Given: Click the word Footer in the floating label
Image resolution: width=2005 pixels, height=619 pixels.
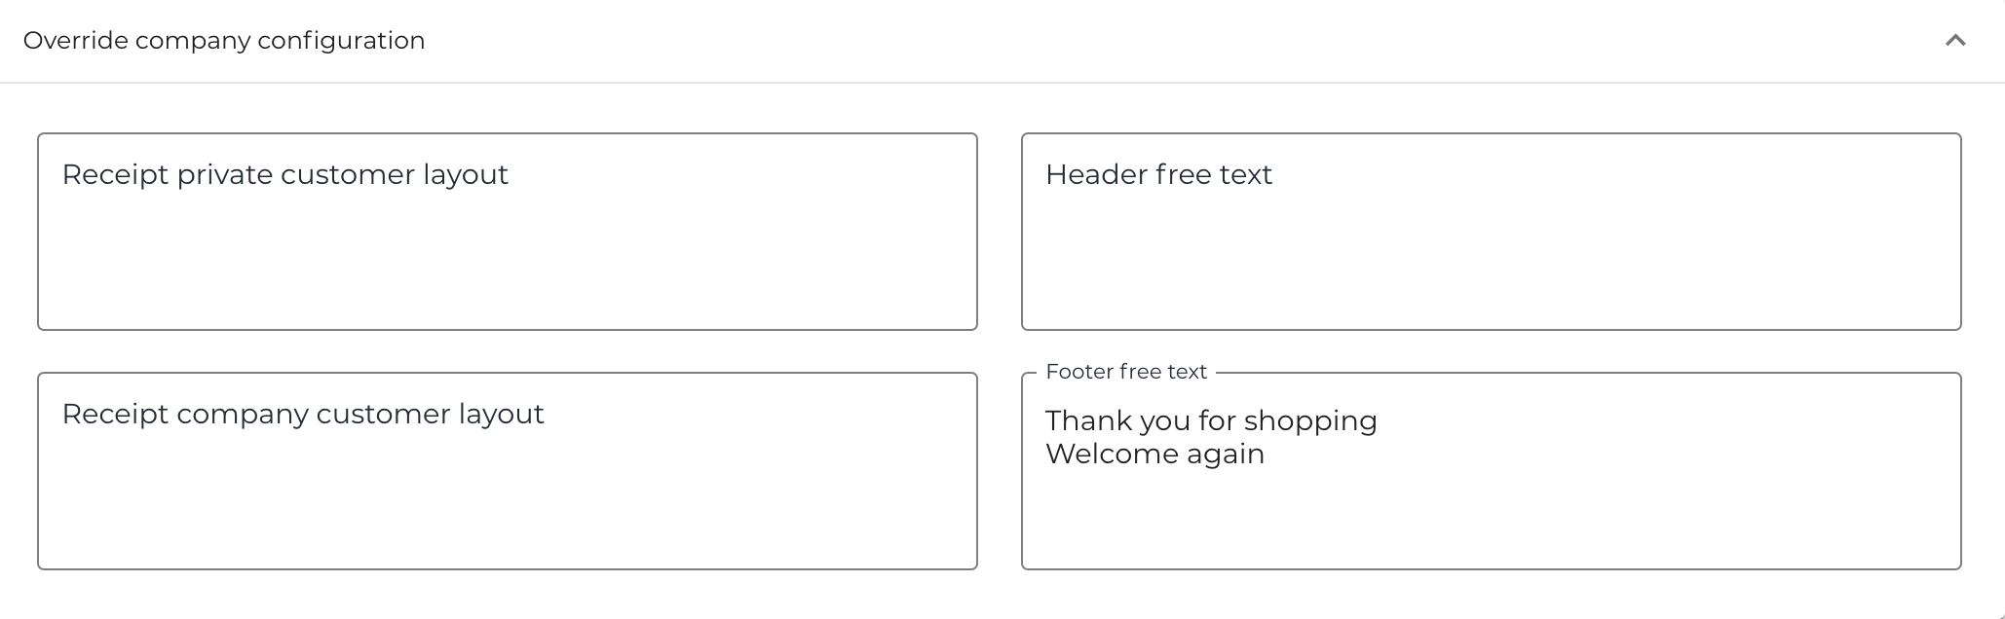Looking at the screenshot, I should pyautogui.click(x=1079, y=372).
